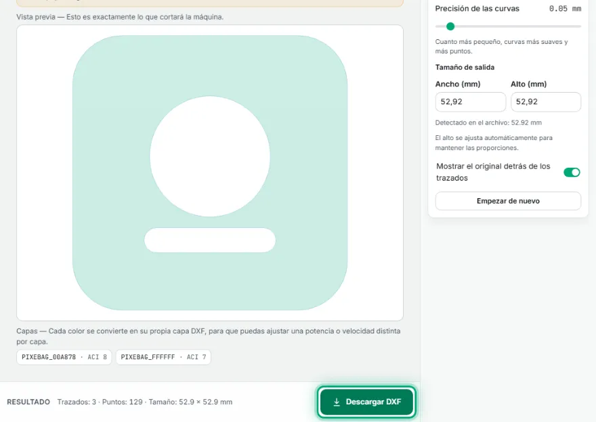Click the white circle in the preview
The height and width of the screenshot is (422, 596).
tap(210, 156)
